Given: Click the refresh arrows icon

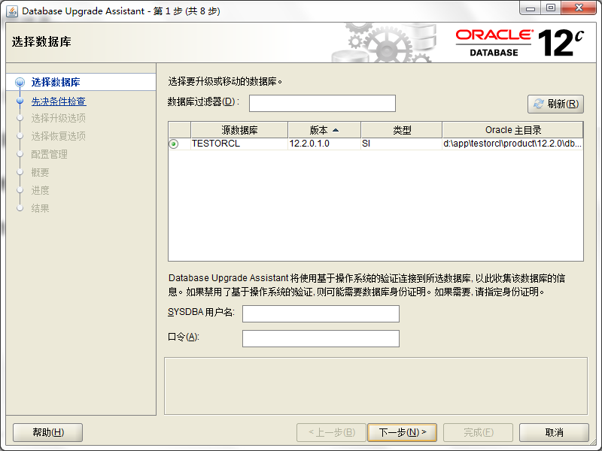Looking at the screenshot, I should (539, 104).
